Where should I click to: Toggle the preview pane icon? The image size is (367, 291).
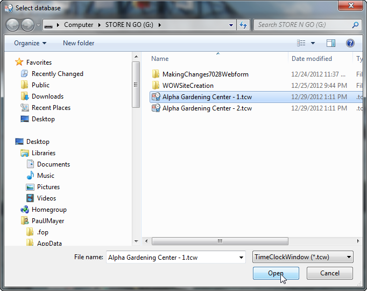(x=331, y=43)
